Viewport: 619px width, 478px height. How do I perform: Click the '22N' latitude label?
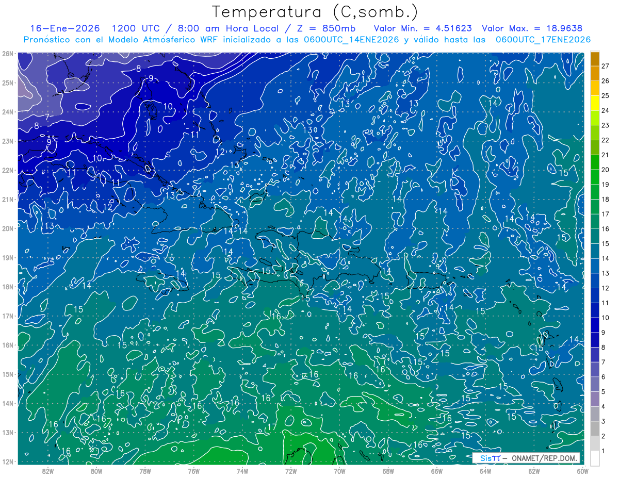[7, 170]
